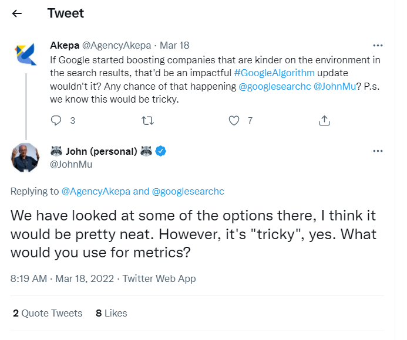Click the John (personal) display name

coord(101,151)
